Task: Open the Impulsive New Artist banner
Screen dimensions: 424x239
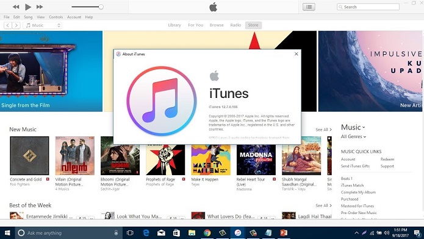Action: (371, 71)
